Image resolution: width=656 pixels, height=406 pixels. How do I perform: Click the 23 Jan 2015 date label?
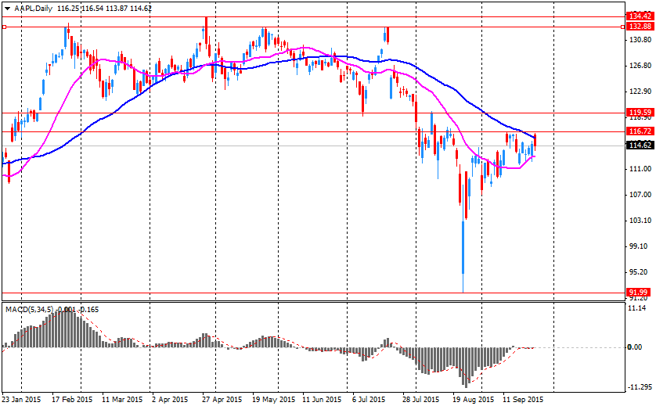pyautogui.click(x=21, y=399)
